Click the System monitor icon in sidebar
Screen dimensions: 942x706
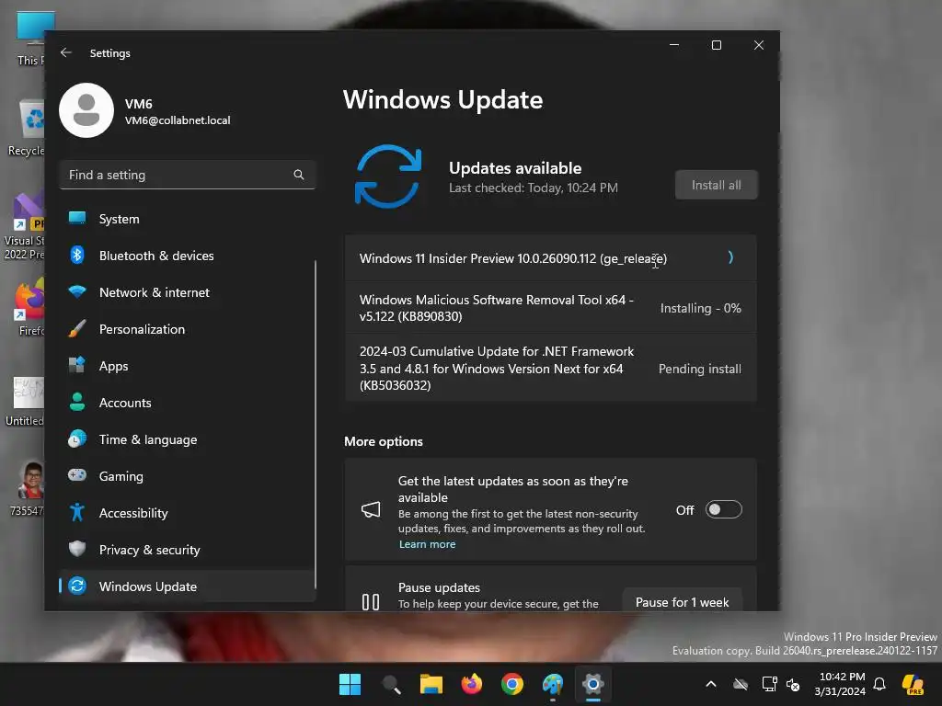77,219
